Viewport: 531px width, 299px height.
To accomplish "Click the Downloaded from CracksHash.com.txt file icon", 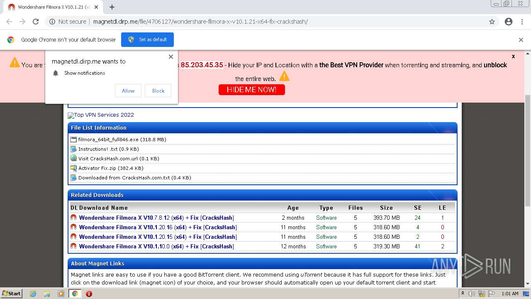I will (x=74, y=178).
